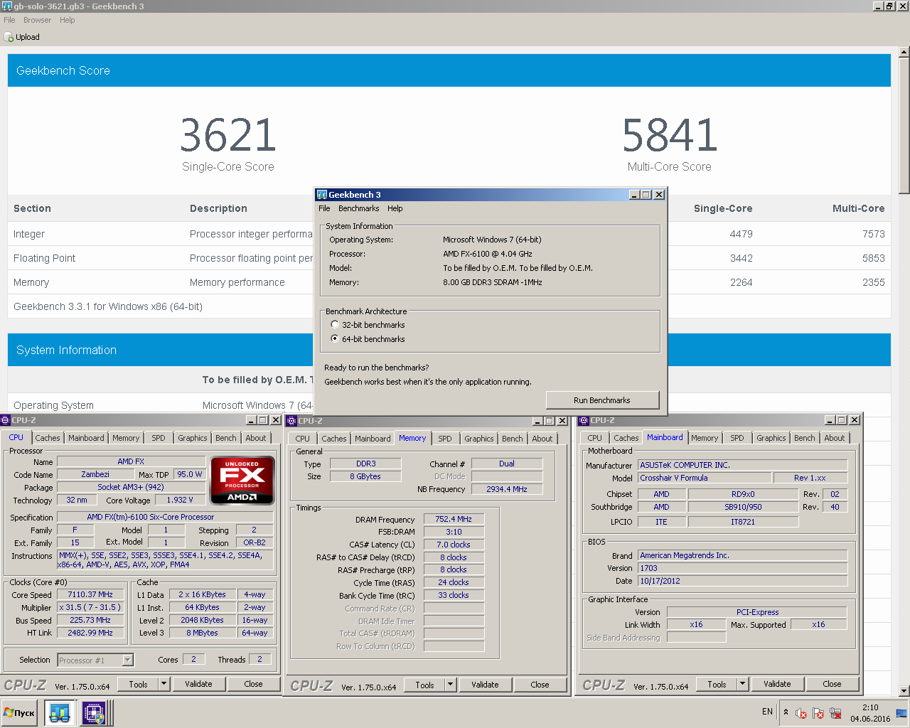Select 32-bit benchmarks option
The width and height of the screenshot is (910, 728).
click(335, 324)
